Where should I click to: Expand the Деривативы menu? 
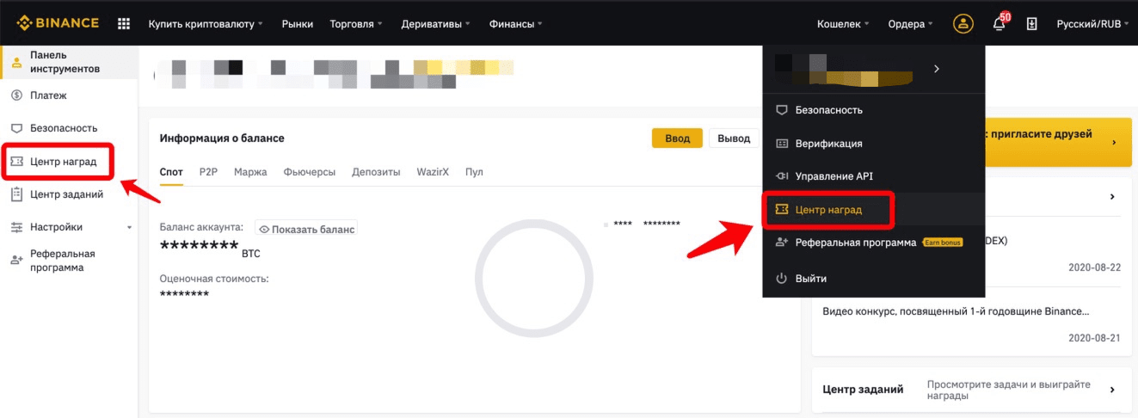pyautogui.click(x=436, y=24)
